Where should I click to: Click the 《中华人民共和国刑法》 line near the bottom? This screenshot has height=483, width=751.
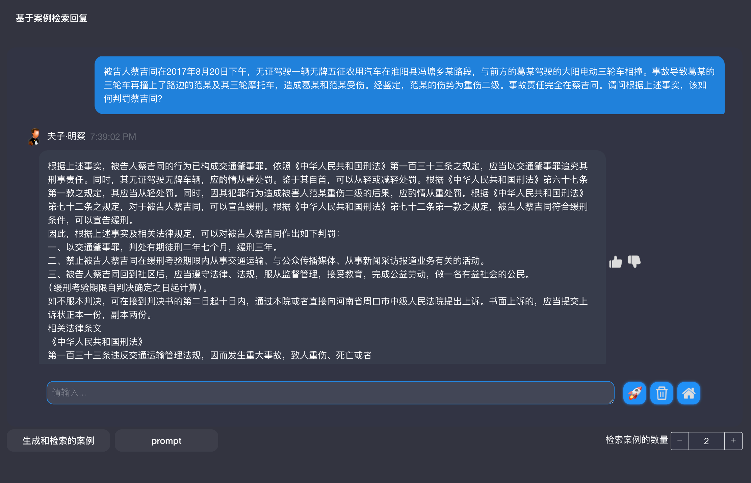[97, 342]
